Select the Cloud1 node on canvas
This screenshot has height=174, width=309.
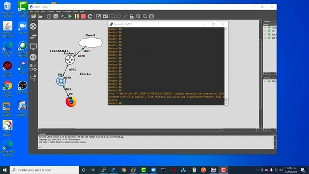point(90,42)
